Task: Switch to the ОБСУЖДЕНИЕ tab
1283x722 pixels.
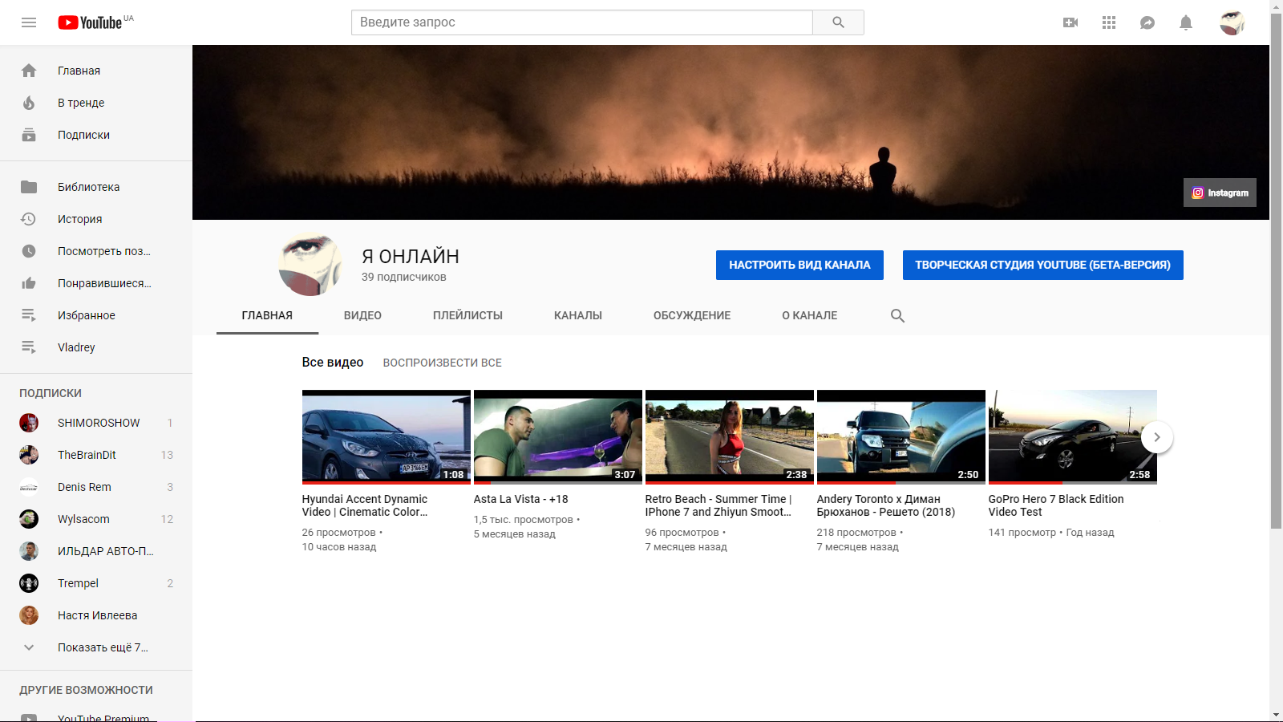Action: [692, 315]
